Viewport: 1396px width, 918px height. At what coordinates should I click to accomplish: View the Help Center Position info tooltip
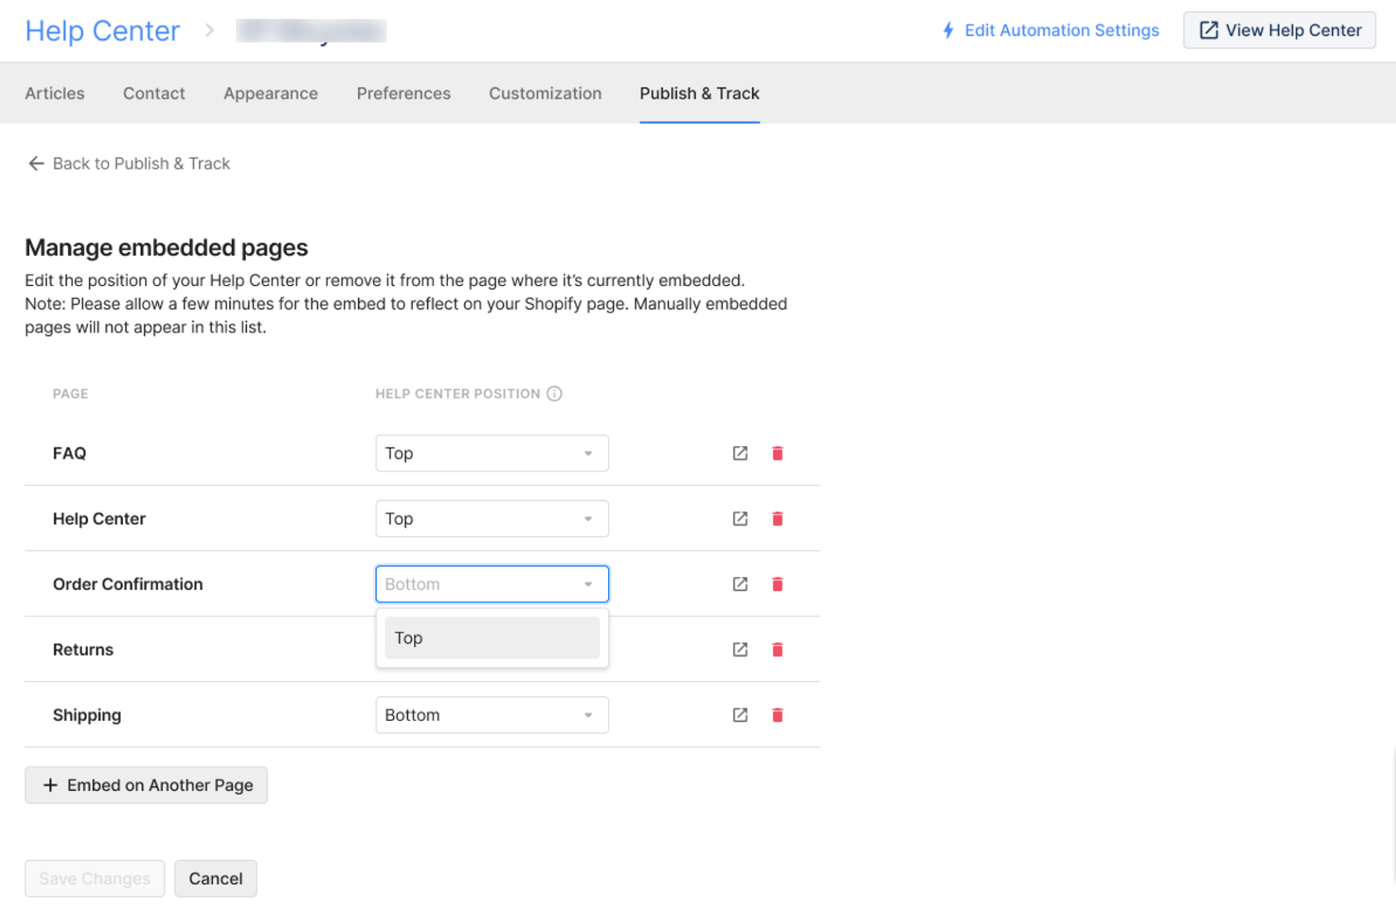(554, 393)
